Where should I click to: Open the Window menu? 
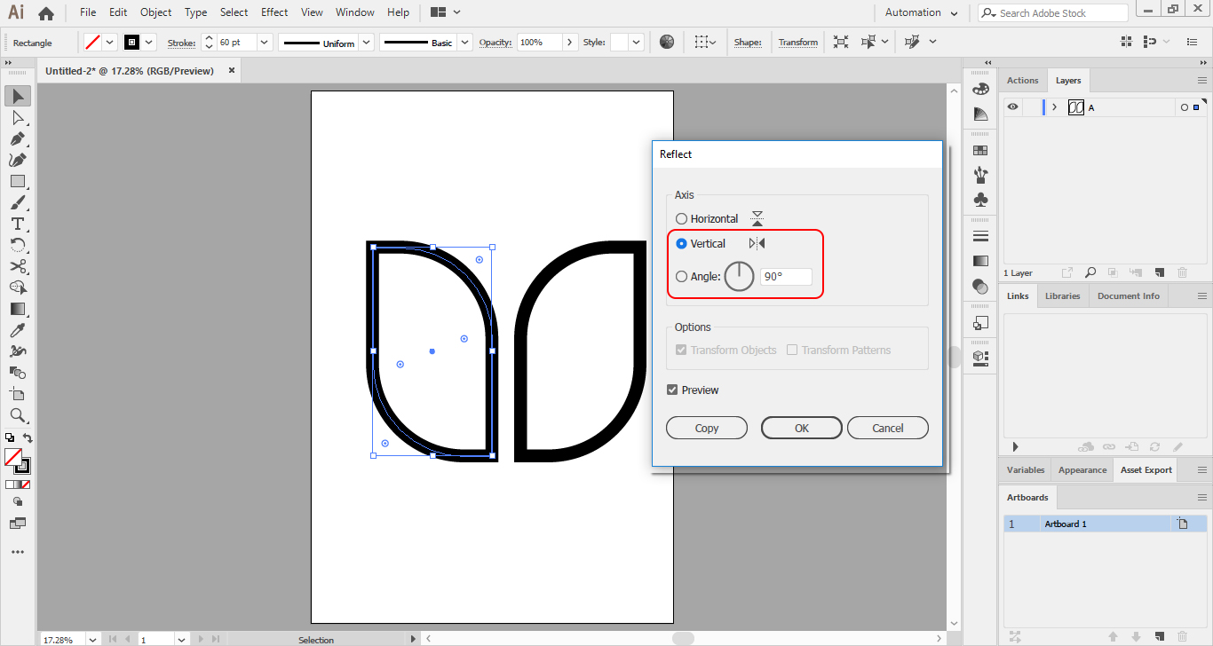355,12
